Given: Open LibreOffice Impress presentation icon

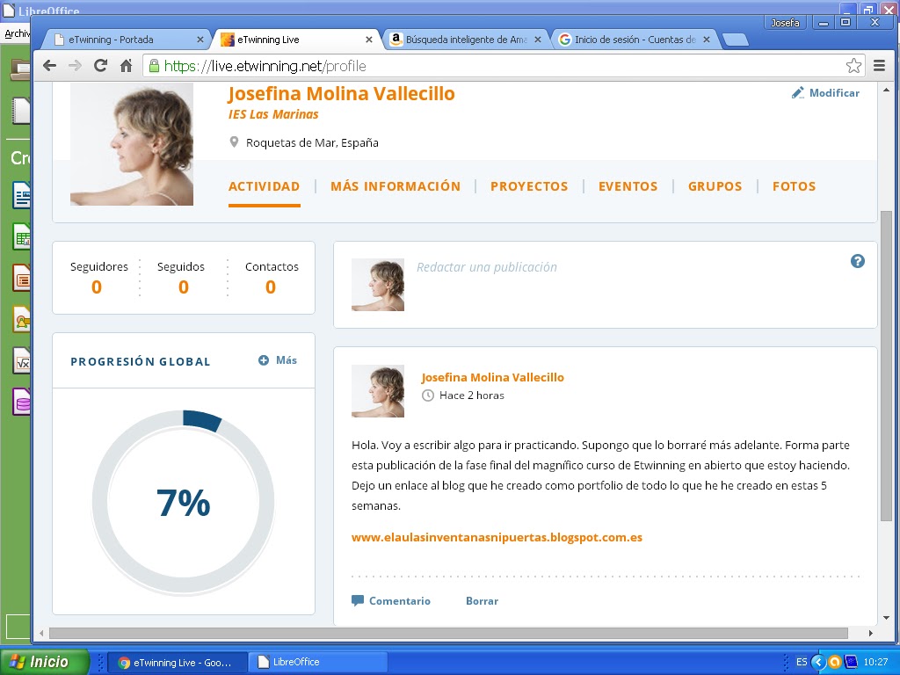Looking at the screenshot, I should [x=21, y=278].
